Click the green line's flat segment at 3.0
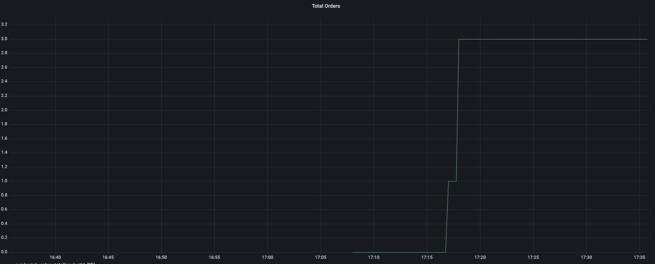655x264 pixels. tap(553, 39)
